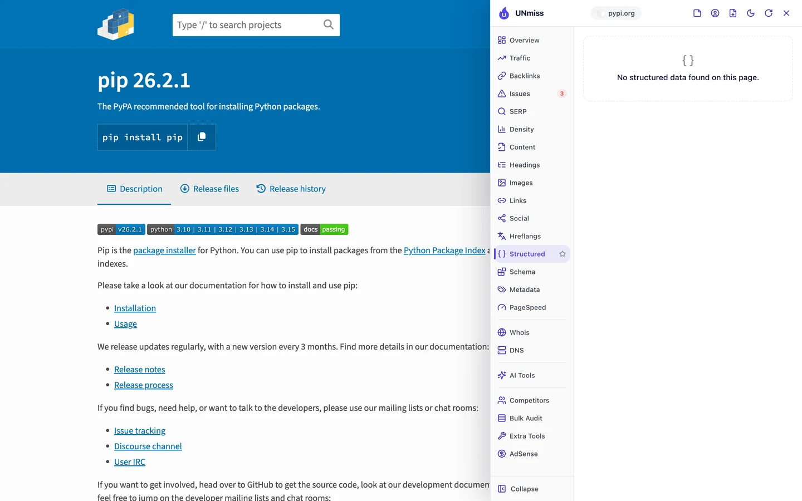802x501 pixels.
Task: Follow the package installer link
Action: [x=164, y=250]
